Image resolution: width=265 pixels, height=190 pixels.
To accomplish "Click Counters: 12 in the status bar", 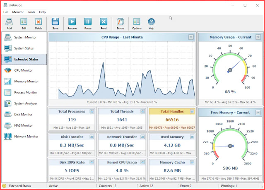I will pyautogui.click(x=108, y=186).
